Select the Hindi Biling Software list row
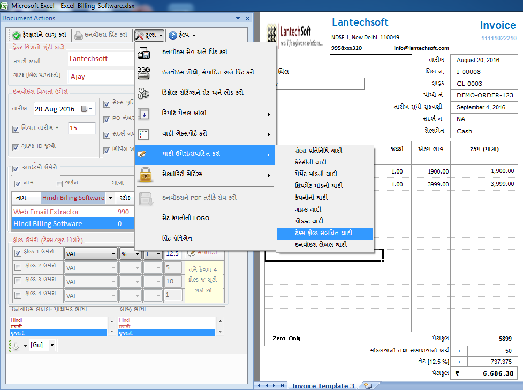Screen dimensions: 523x390 (73, 223)
